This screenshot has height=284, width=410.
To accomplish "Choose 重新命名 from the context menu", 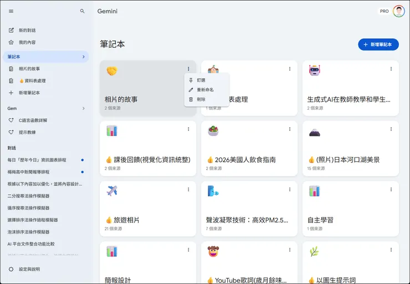I will pyautogui.click(x=207, y=90).
